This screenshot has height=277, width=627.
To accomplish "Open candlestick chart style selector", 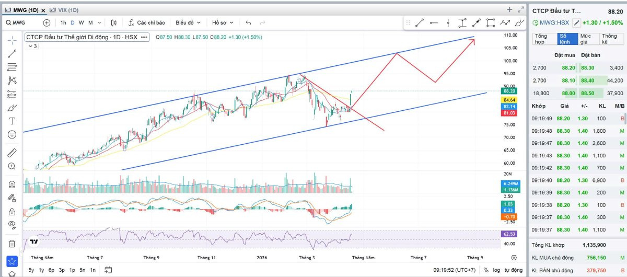I will (115, 22).
